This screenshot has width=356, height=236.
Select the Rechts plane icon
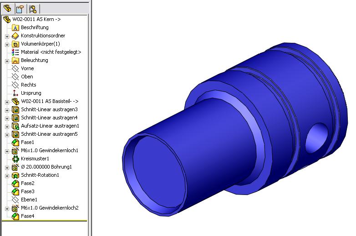15,85
